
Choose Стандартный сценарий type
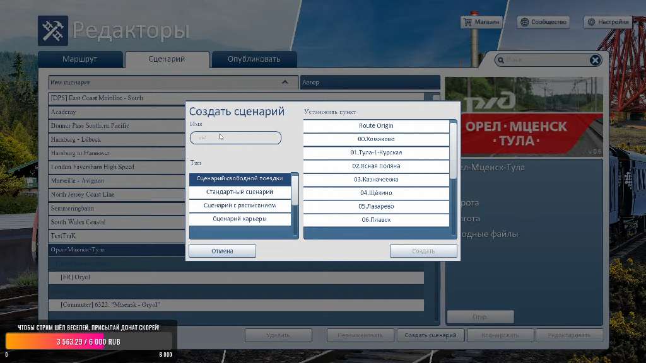tap(240, 192)
